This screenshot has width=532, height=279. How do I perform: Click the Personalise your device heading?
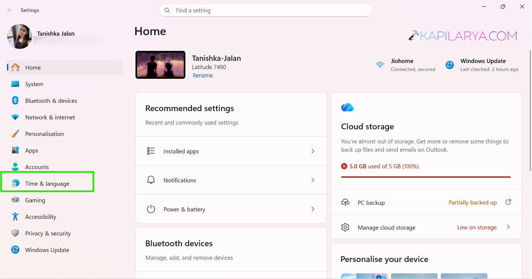pyautogui.click(x=384, y=259)
